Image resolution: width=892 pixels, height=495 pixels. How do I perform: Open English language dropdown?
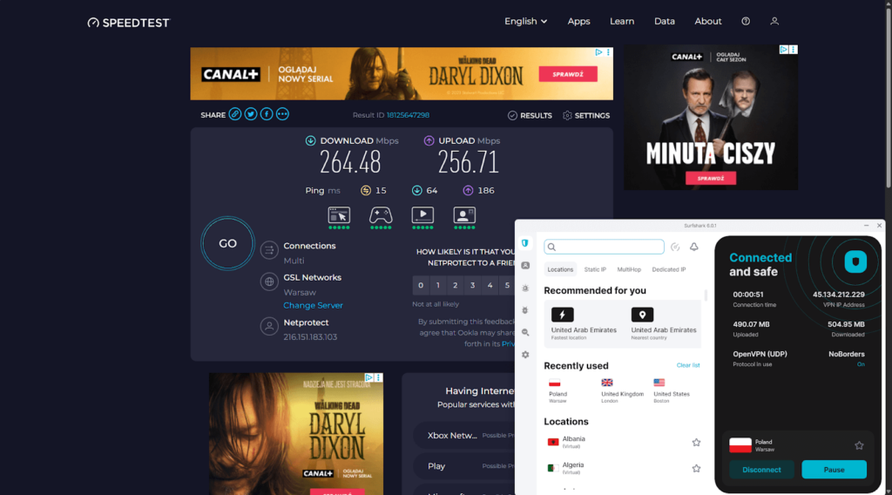point(525,21)
